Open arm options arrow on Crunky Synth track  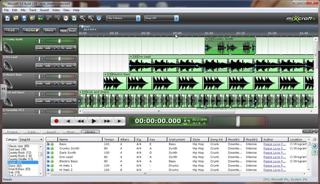pos(74,48)
